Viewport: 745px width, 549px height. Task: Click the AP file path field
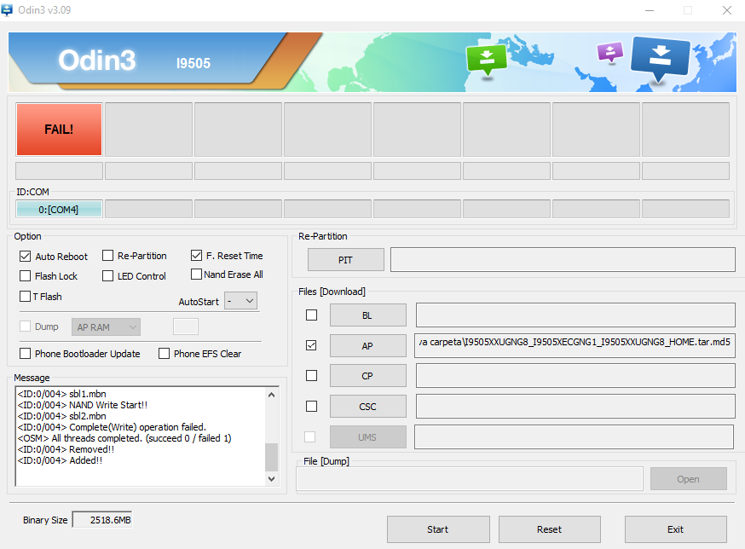point(575,345)
